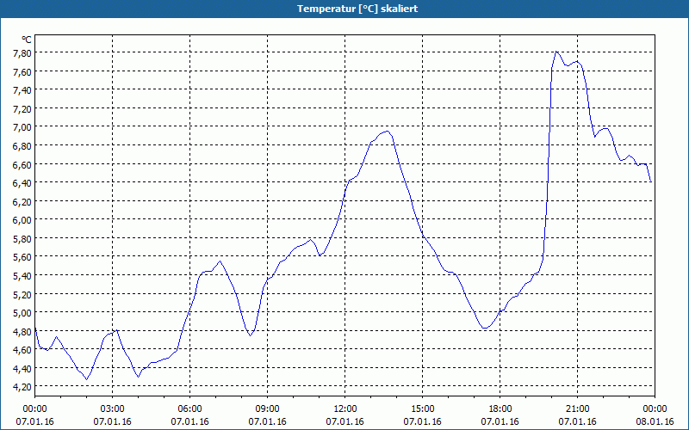
Task: Click the 03:00 time label
Action: pos(113,409)
